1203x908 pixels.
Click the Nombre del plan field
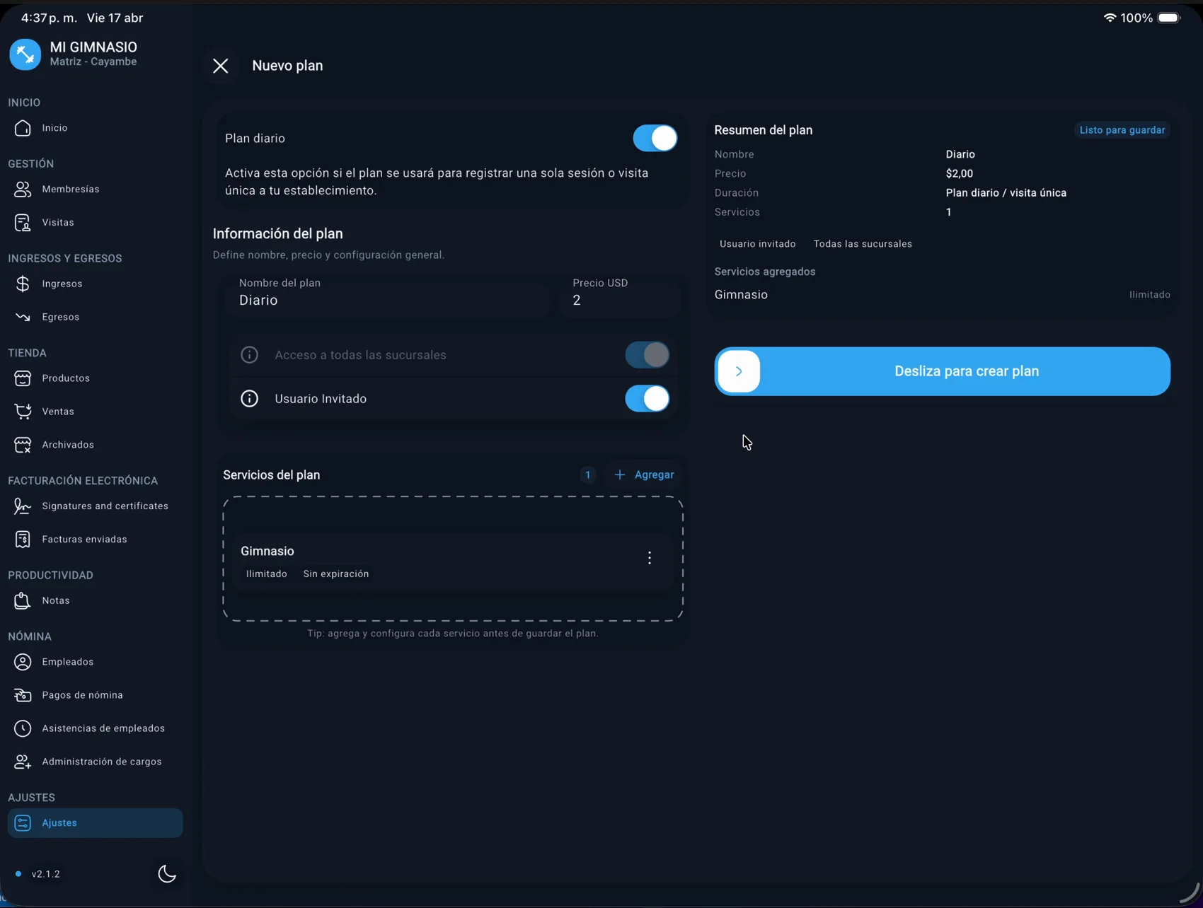(x=388, y=300)
